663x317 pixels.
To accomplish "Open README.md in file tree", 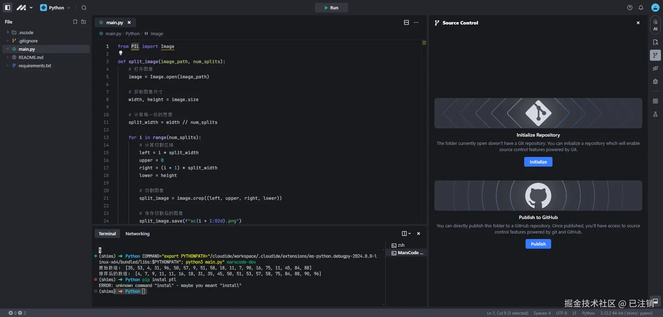I will 31,57.
